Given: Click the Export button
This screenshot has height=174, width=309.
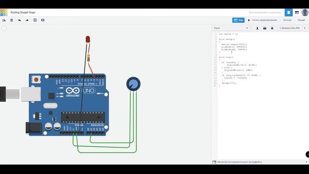Looking at the screenshot, I should tap(287, 20).
